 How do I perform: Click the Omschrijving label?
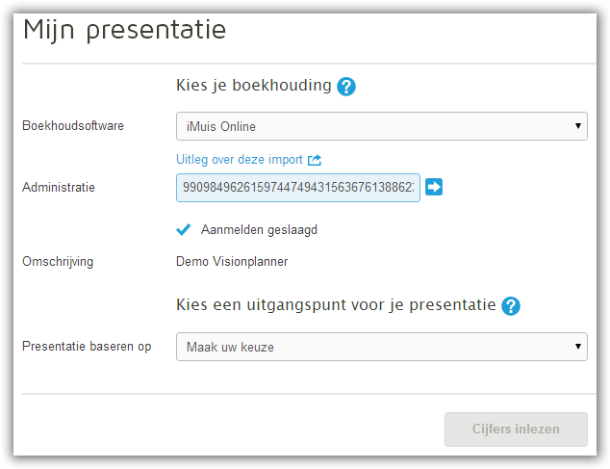(58, 262)
